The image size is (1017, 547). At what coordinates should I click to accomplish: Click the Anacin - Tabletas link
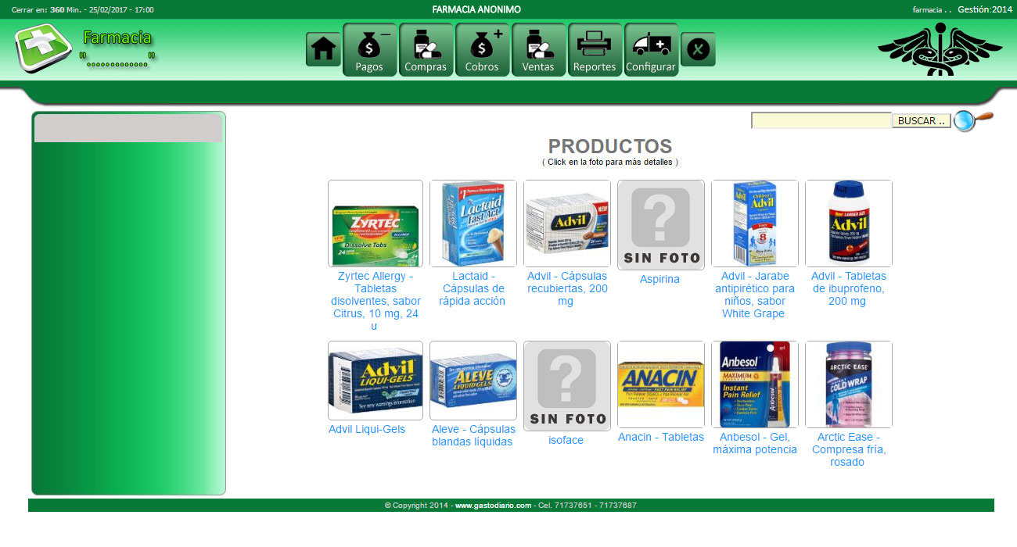click(x=661, y=437)
